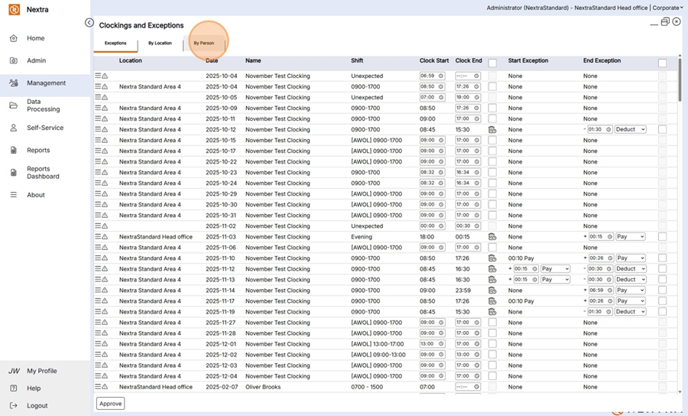Tick the Clock End select-all header checkbox
This screenshot has width=688, height=416.
point(492,63)
